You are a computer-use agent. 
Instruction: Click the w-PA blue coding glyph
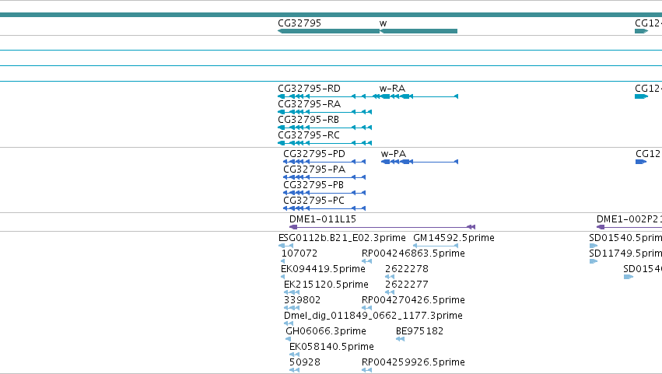click(x=419, y=162)
